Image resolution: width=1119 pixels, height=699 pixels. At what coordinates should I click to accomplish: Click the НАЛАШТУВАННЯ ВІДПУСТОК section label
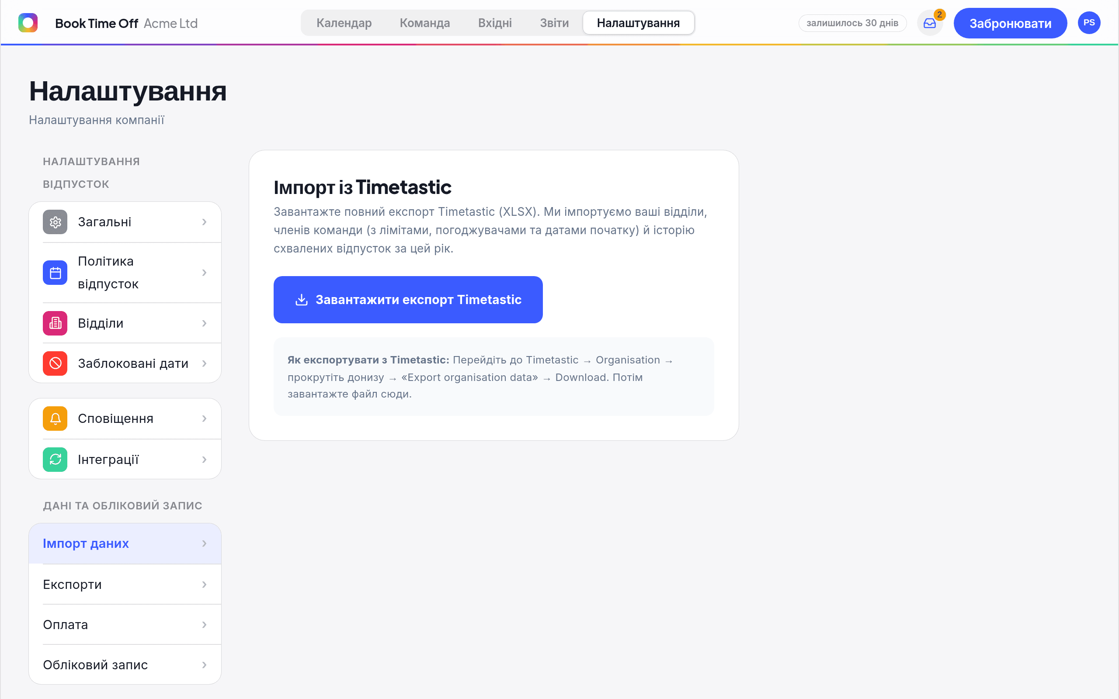pyautogui.click(x=91, y=173)
